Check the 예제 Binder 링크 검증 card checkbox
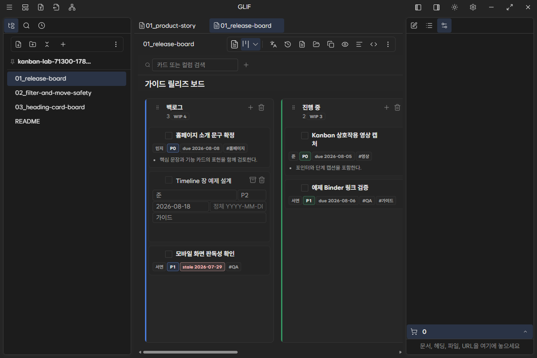 305,188
